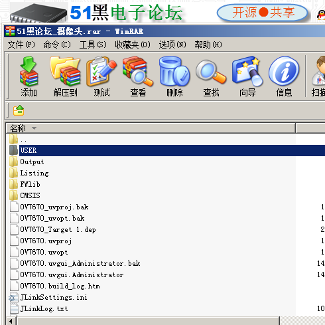This screenshot has height=325, width=325.
Task: Click the 开源·共享 banner button
Action: [x=263, y=13]
